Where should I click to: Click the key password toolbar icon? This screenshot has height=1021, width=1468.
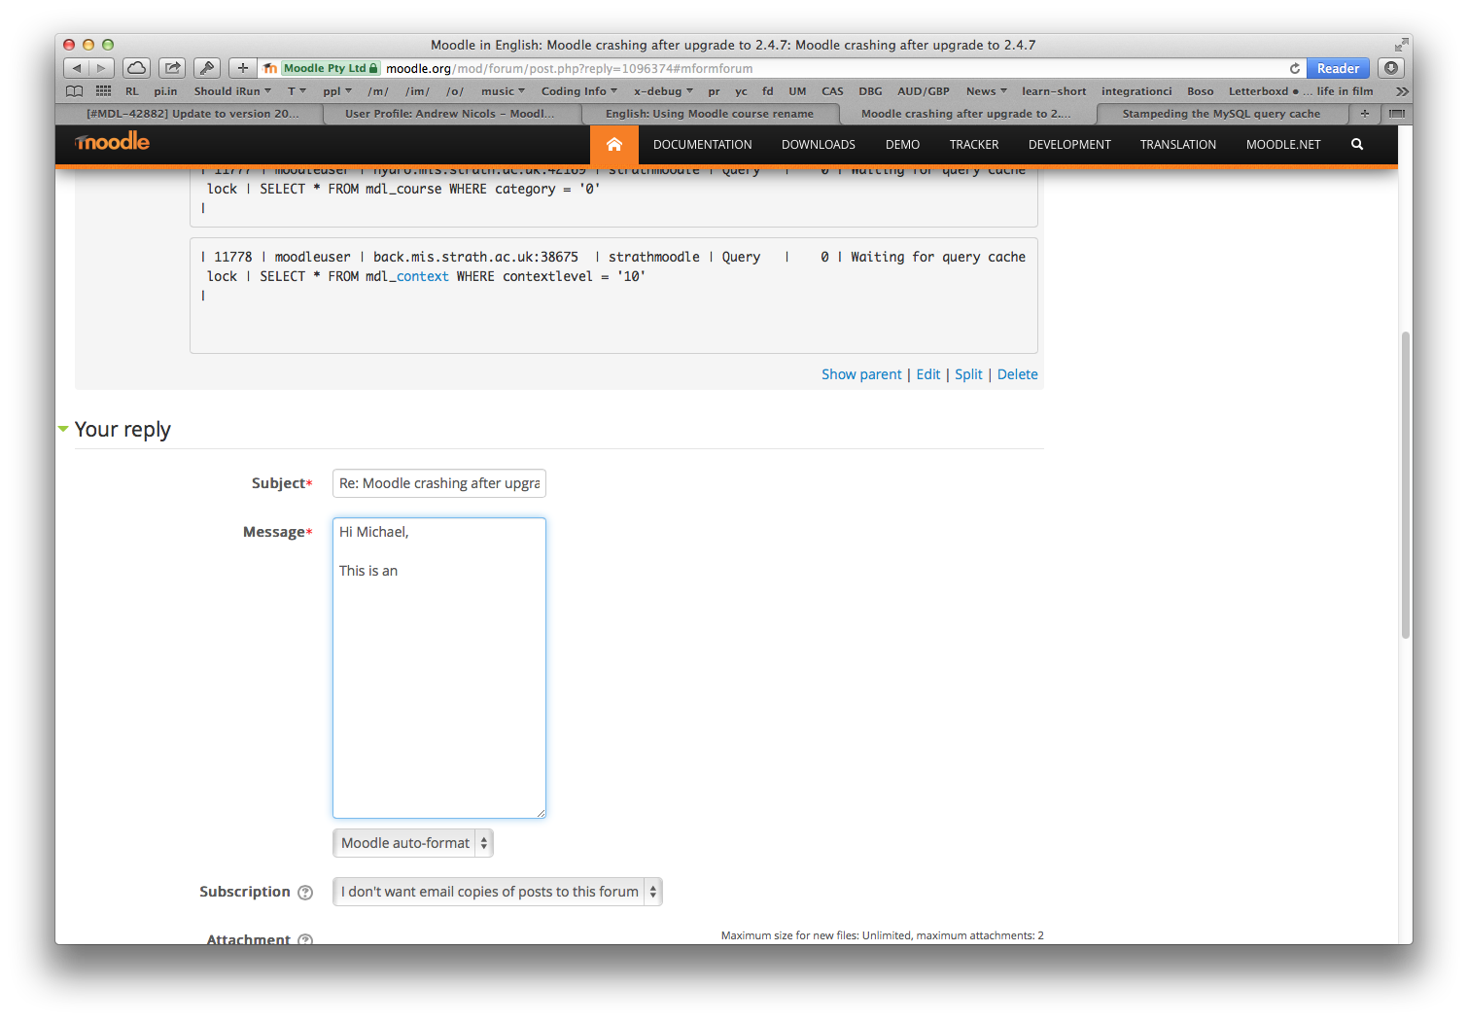tap(206, 68)
